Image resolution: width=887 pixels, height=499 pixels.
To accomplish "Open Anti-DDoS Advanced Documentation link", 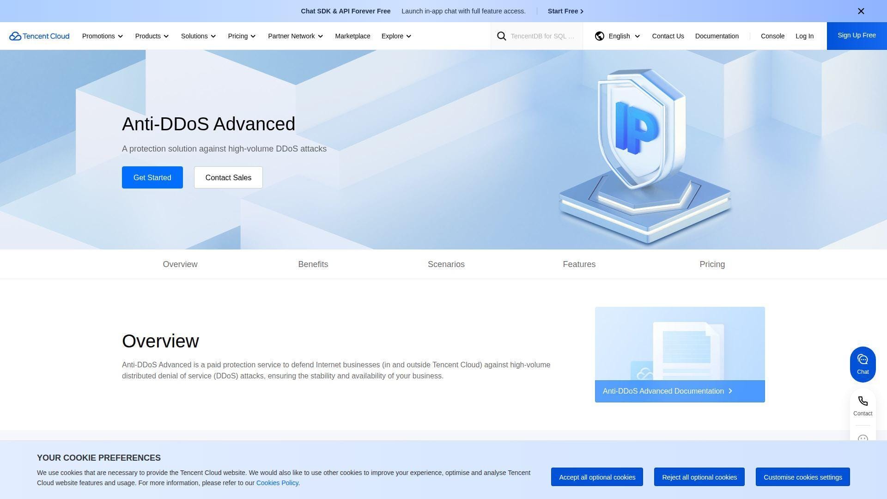I will [x=680, y=391].
